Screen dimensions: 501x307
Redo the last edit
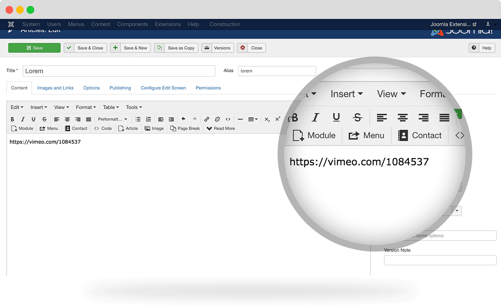tap(195, 119)
